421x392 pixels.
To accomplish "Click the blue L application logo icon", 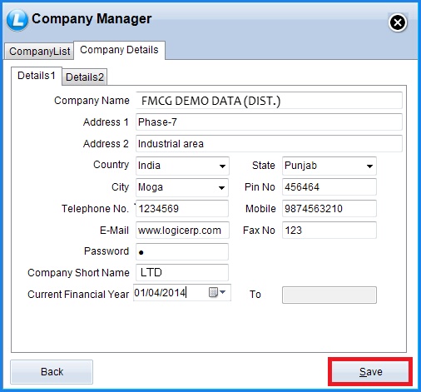I will pyautogui.click(x=17, y=20).
